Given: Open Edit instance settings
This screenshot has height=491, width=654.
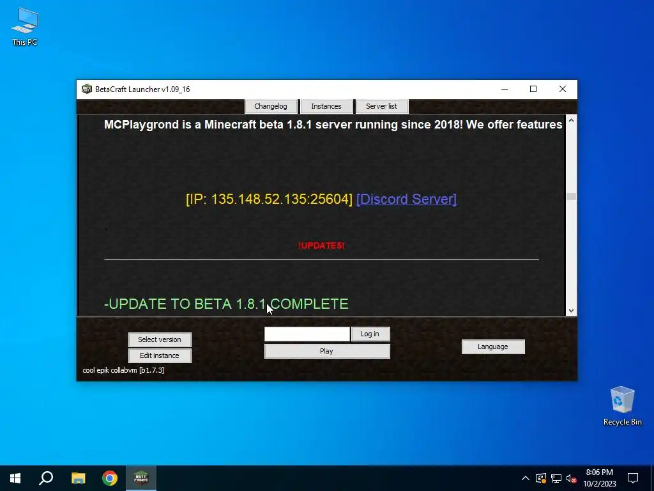Looking at the screenshot, I should [x=160, y=355].
